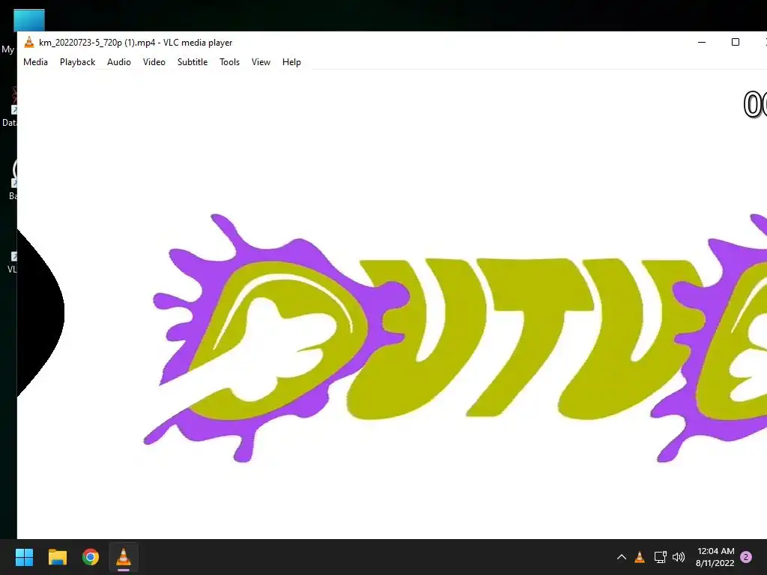Open network status tray icon
767x575 pixels.
tap(661, 557)
